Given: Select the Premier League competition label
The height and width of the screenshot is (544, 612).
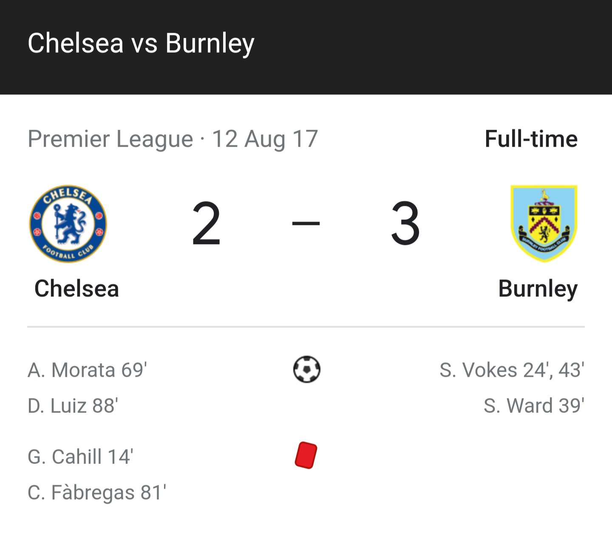Looking at the screenshot, I should pos(110,139).
